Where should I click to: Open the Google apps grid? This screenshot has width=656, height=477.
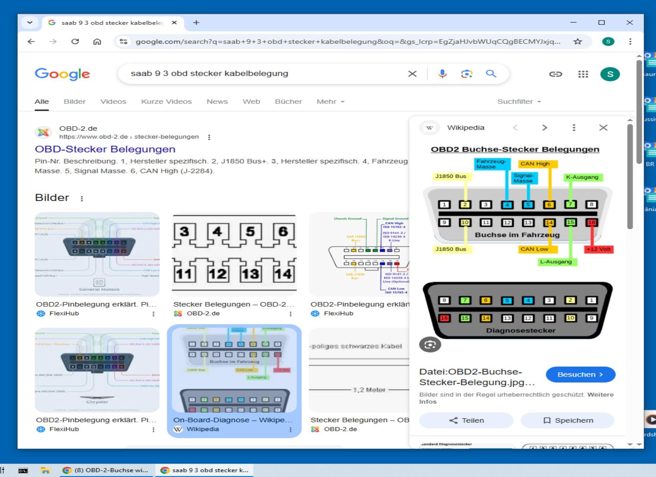pyautogui.click(x=583, y=74)
